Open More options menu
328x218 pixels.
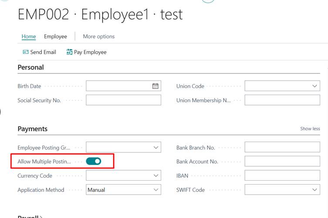pos(99,36)
